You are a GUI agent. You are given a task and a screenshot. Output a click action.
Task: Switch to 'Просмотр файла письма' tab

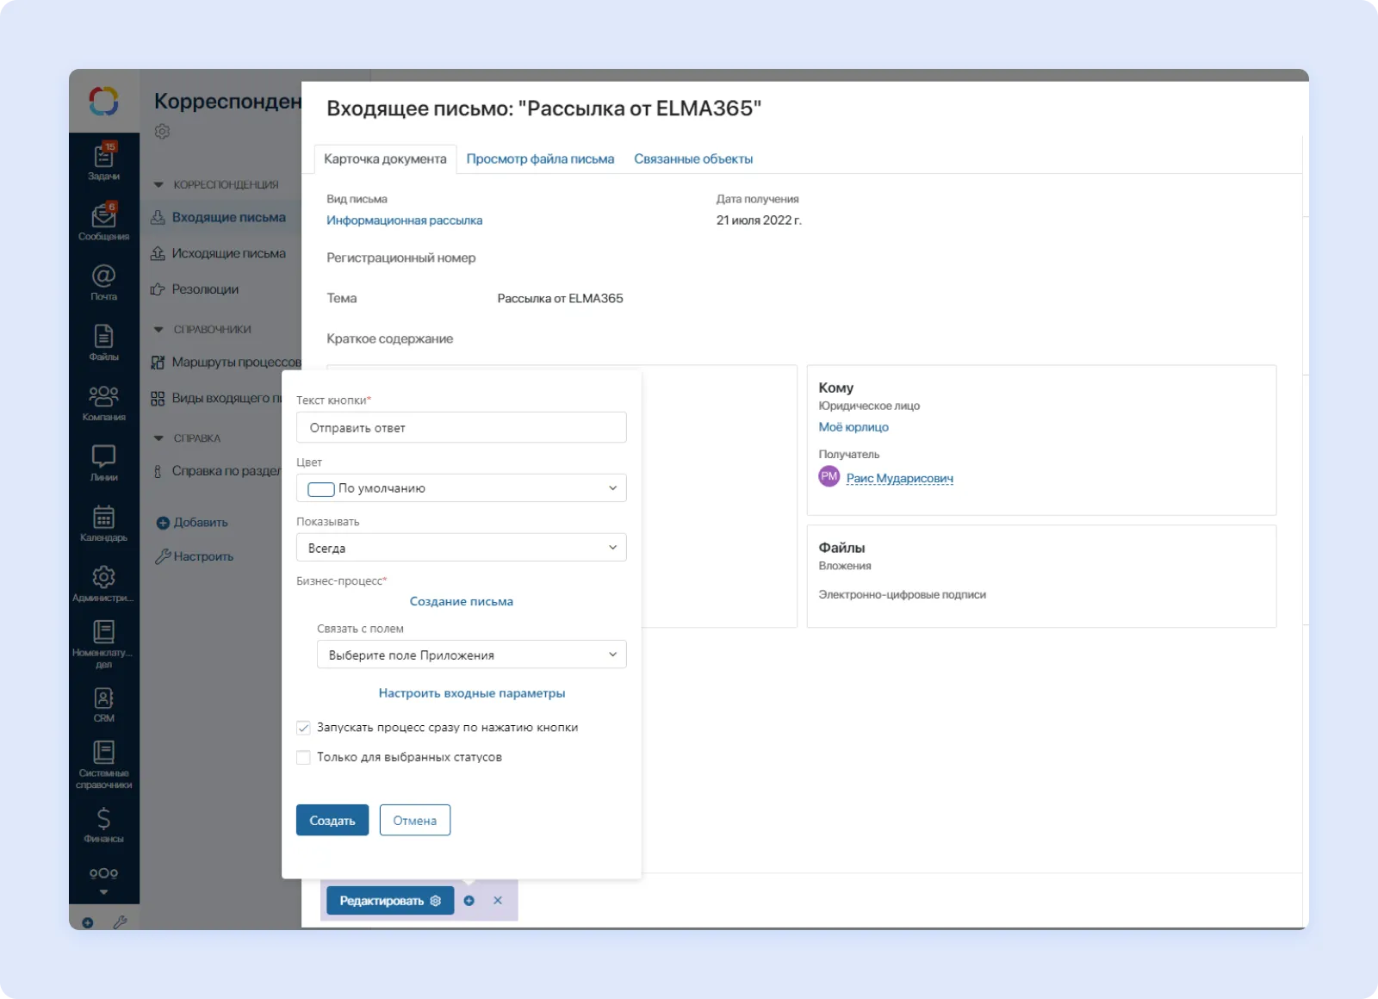click(x=540, y=159)
